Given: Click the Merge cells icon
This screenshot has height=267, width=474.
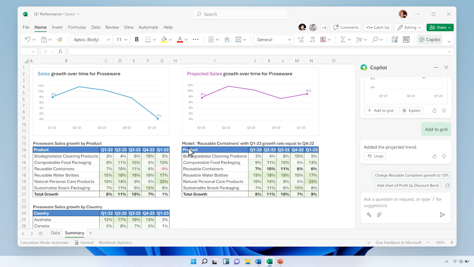Looking at the screenshot, I should pyautogui.click(x=238, y=40).
